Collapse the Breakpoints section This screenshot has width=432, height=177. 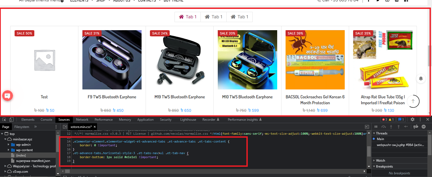pyautogui.click(x=374, y=166)
